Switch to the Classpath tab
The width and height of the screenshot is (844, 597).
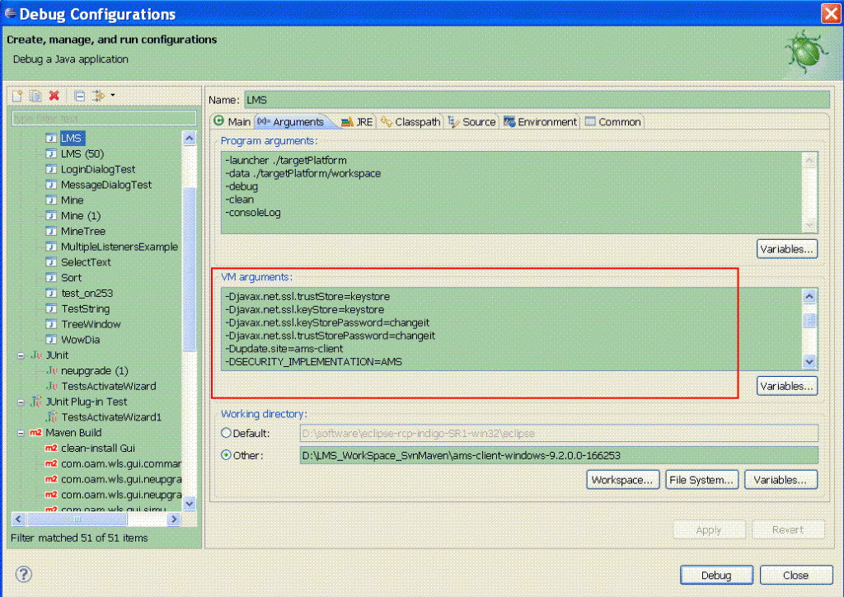[x=410, y=122]
